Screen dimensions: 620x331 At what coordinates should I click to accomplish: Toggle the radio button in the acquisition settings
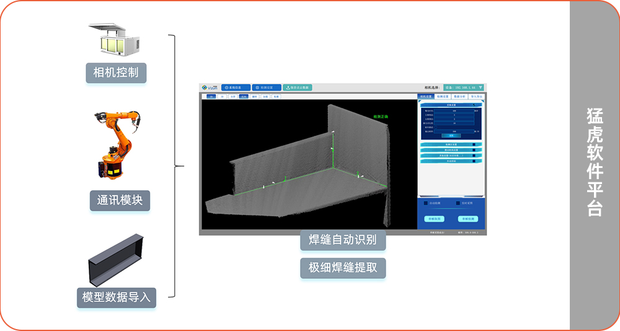(x=436, y=127)
